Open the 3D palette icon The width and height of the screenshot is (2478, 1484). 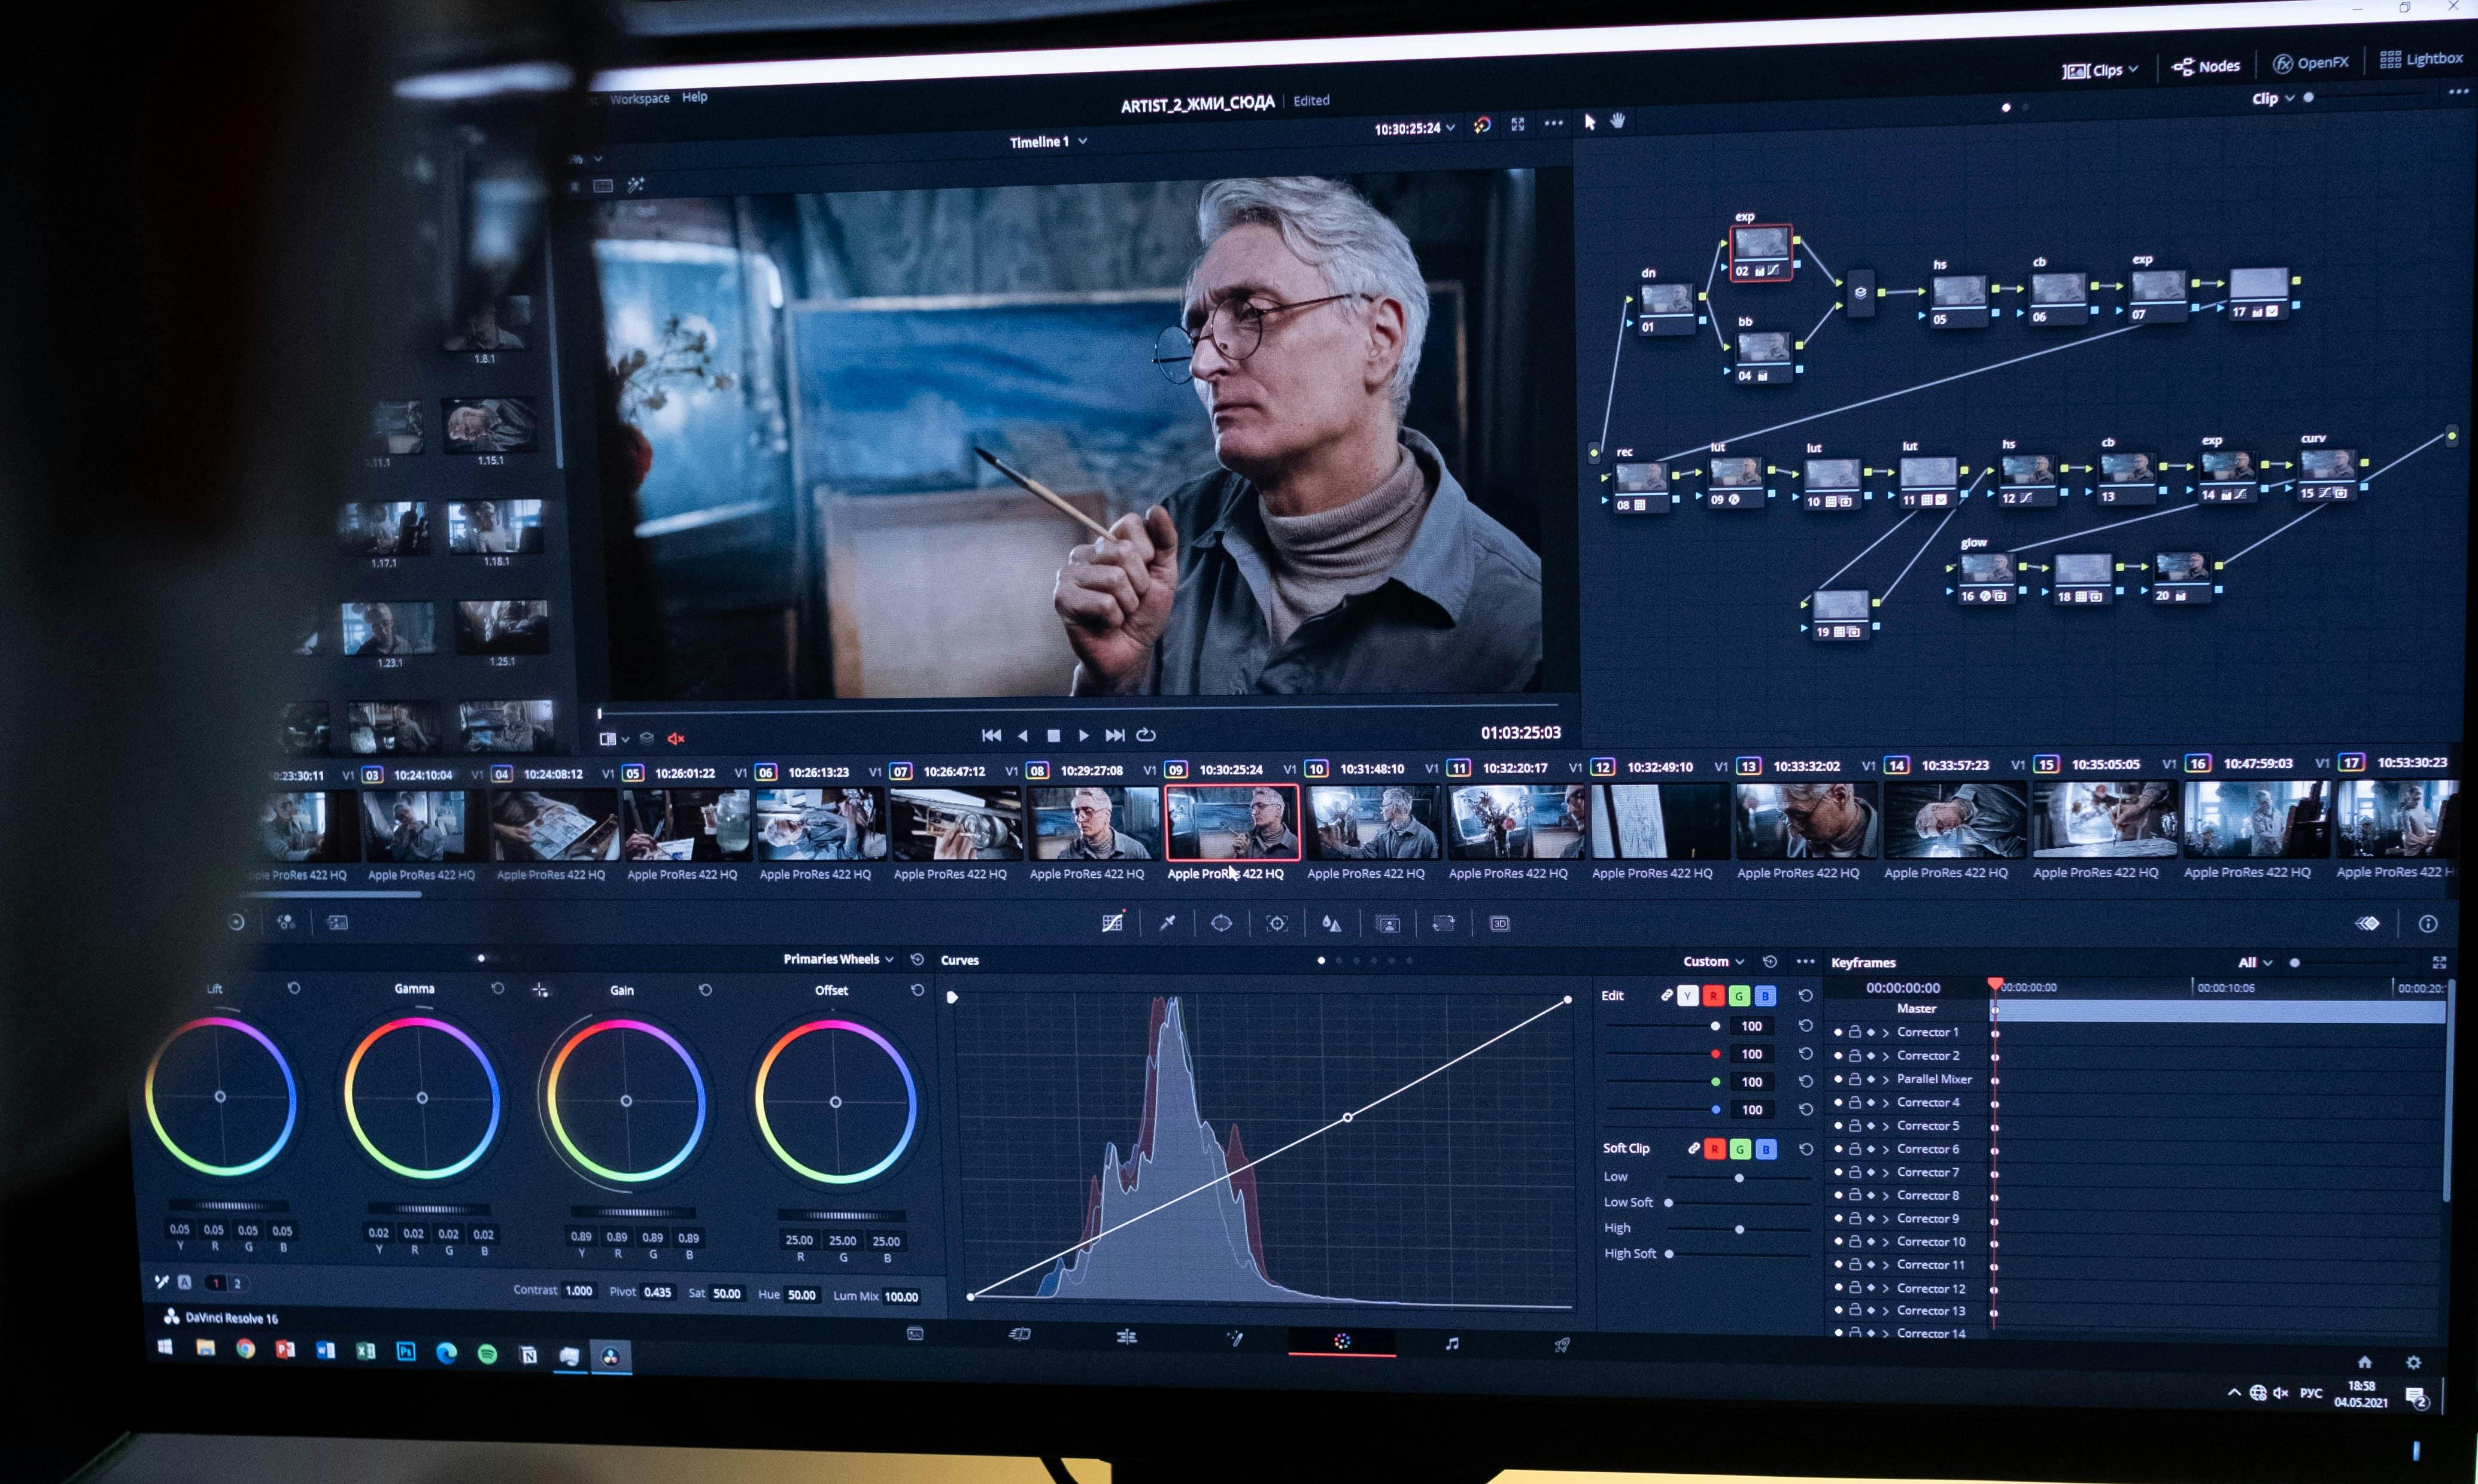click(x=1499, y=923)
